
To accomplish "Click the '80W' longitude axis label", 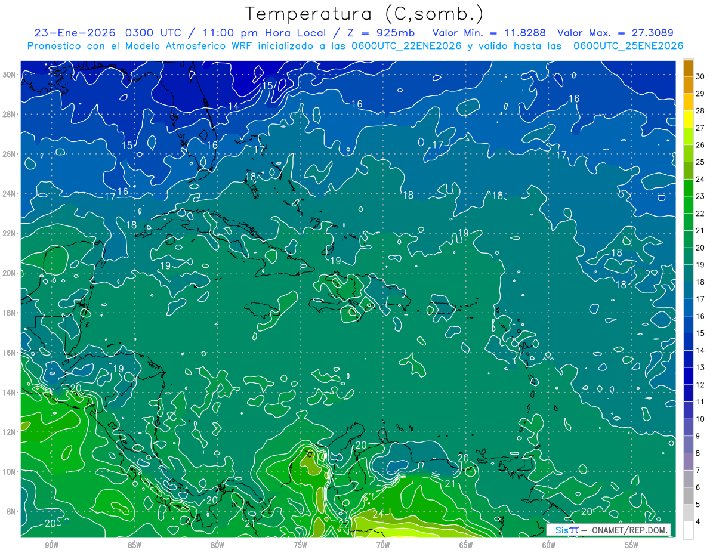I will click(x=217, y=545).
